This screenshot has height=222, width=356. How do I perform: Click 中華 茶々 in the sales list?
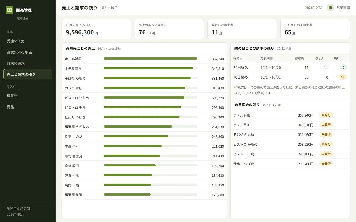coord(72,146)
